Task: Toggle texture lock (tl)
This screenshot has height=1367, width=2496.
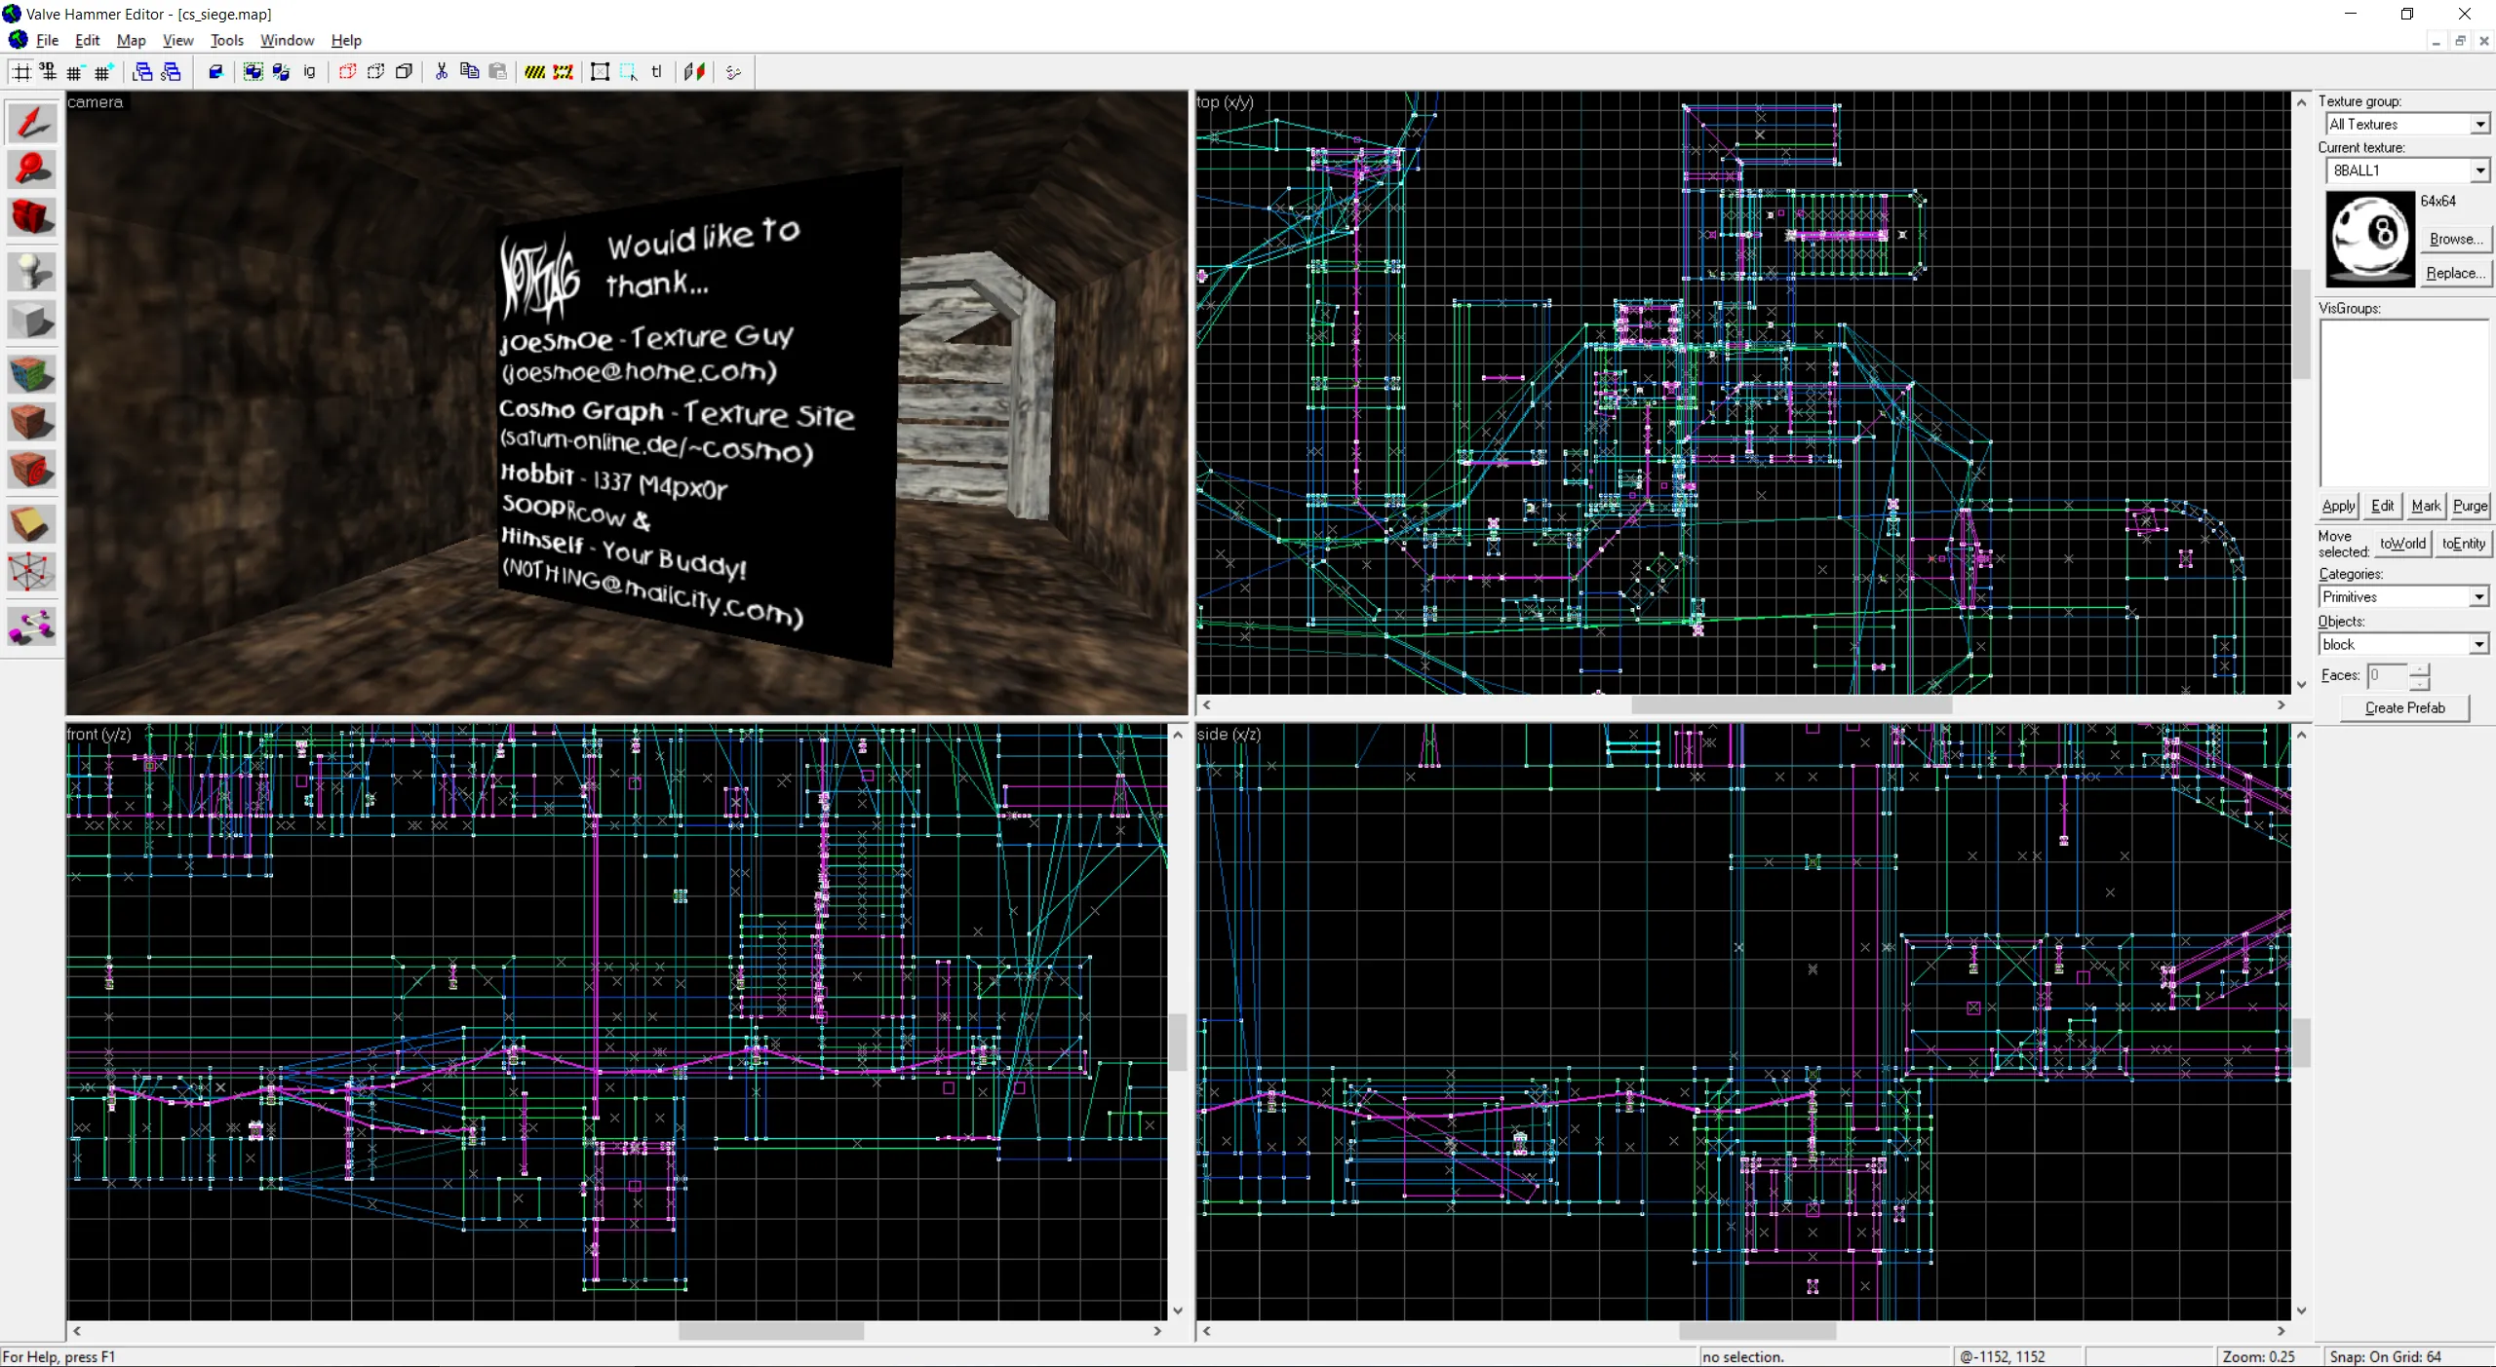Action: [657, 71]
